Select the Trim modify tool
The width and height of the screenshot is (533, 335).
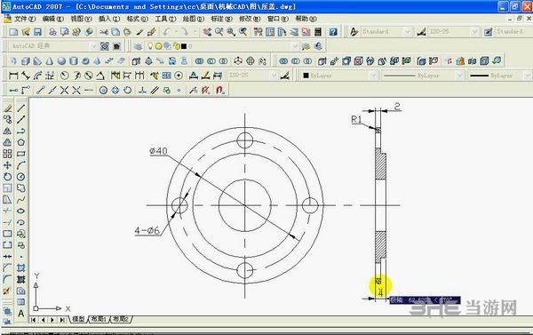tap(7, 211)
